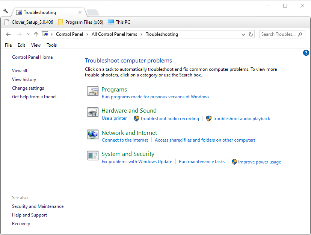Click the wrench icon in title bar

(6, 11)
